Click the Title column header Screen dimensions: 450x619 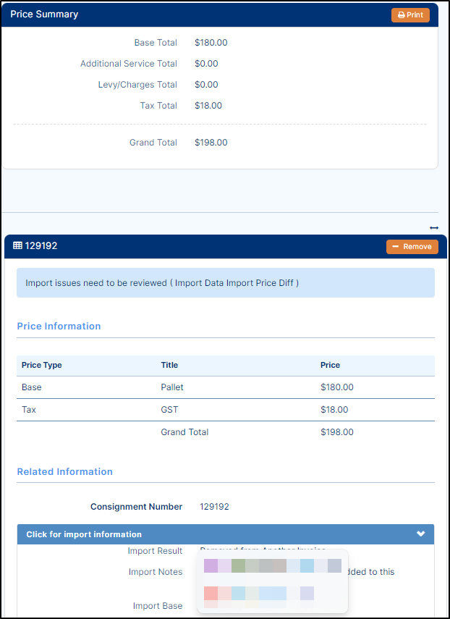click(169, 365)
